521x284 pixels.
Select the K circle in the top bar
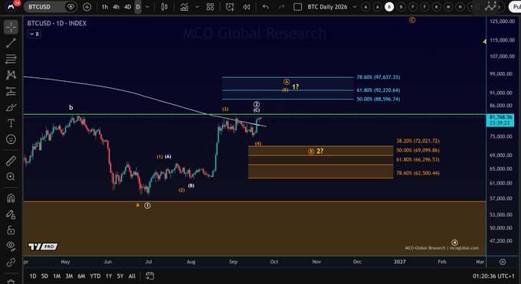tap(437, 7)
